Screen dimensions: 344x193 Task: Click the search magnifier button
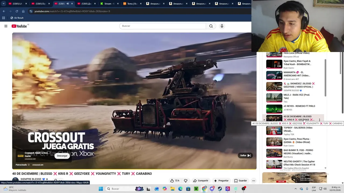coord(211,26)
